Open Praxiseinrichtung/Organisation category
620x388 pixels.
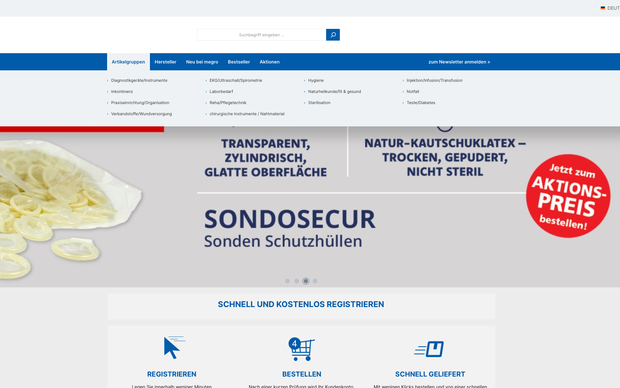coord(140,103)
